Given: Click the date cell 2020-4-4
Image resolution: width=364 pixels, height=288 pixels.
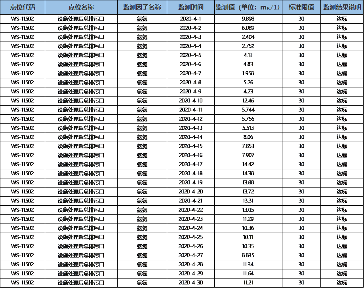Looking at the screenshot, I should click(191, 46).
